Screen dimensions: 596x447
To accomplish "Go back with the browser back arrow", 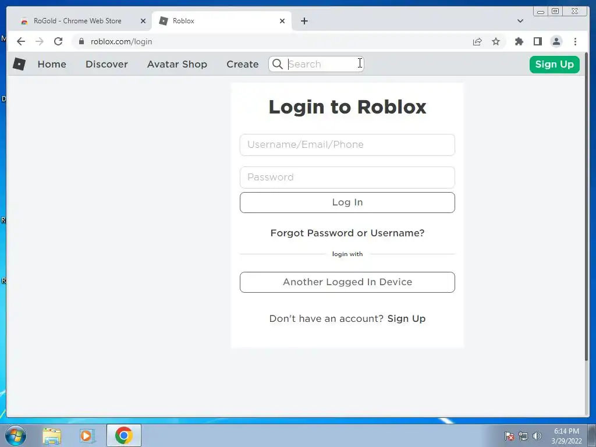I will click(x=21, y=41).
